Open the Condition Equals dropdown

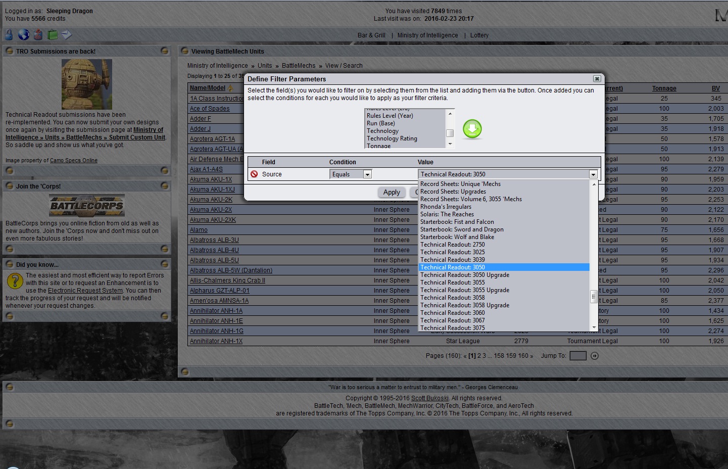[x=367, y=174]
